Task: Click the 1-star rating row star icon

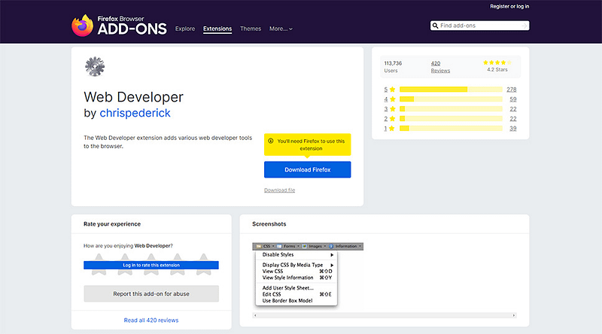Action: (x=392, y=129)
